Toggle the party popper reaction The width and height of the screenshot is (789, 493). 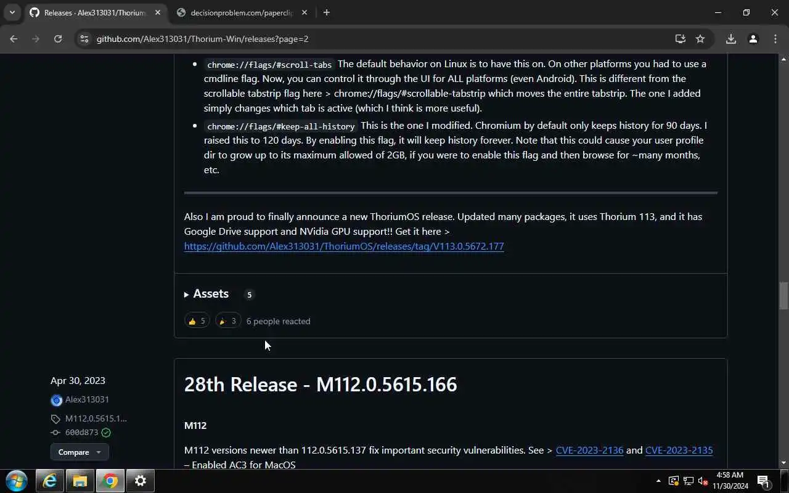point(228,321)
